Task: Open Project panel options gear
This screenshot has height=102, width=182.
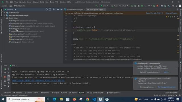Action: (x=58, y=9)
